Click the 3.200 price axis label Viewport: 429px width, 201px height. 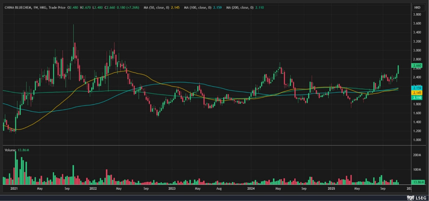click(x=417, y=41)
